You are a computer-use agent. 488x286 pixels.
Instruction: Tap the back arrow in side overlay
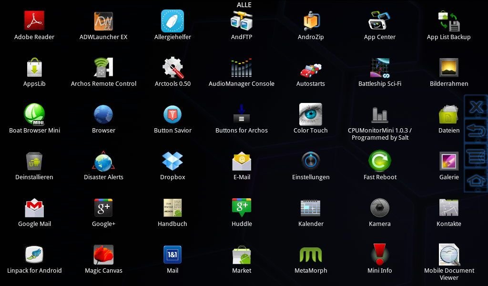click(x=476, y=132)
